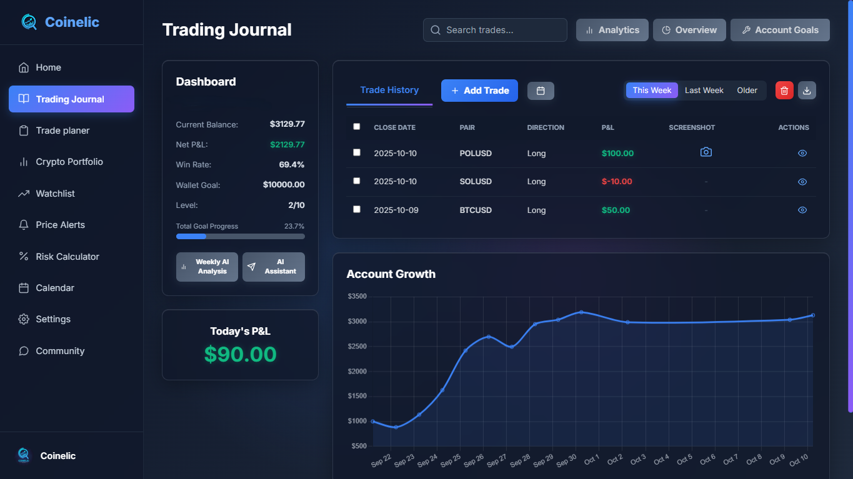The image size is (853, 479).
Task: Click the Total Goal Progress bar
Action: [x=240, y=236]
